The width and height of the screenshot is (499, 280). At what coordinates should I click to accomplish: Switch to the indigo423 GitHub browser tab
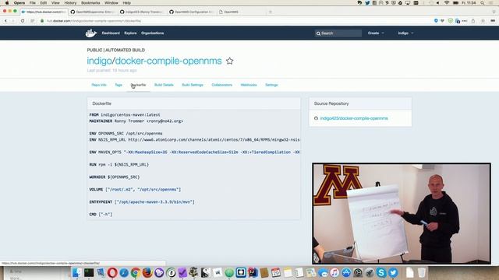pyautogui.click(x=143, y=12)
